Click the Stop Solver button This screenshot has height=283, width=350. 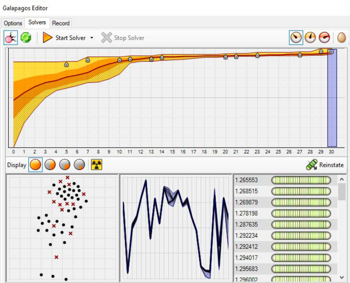tap(123, 38)
